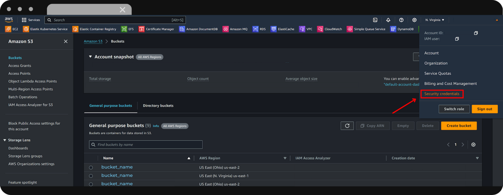The height and width of the screenshot is (195, 503).
Task: Open the VPC favorite shortcut
Action: click(x=306, y=29)
